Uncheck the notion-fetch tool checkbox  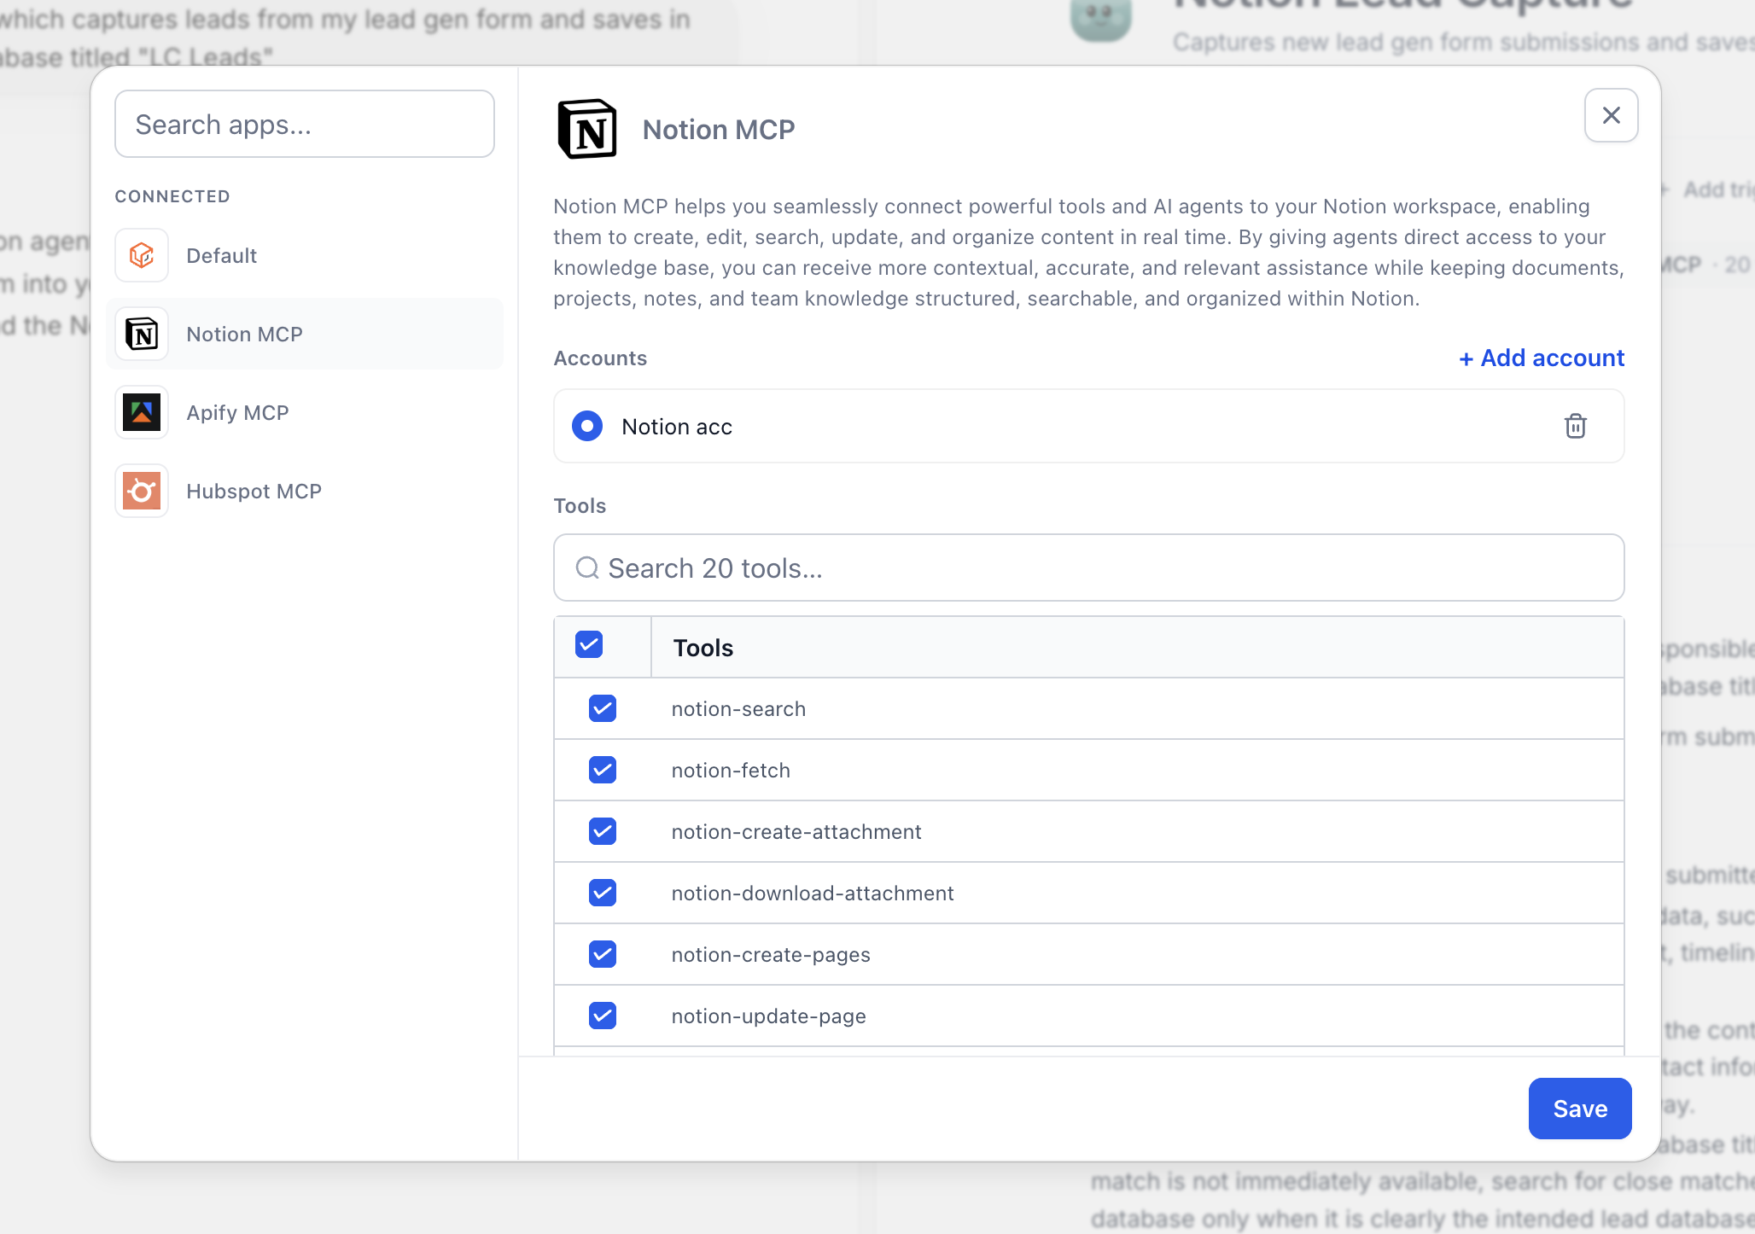tap(603, 770)
